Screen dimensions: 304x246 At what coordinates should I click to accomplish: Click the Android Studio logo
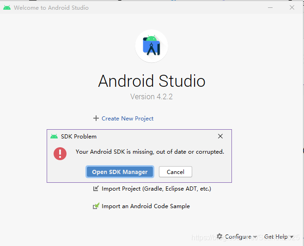[152, 46]
